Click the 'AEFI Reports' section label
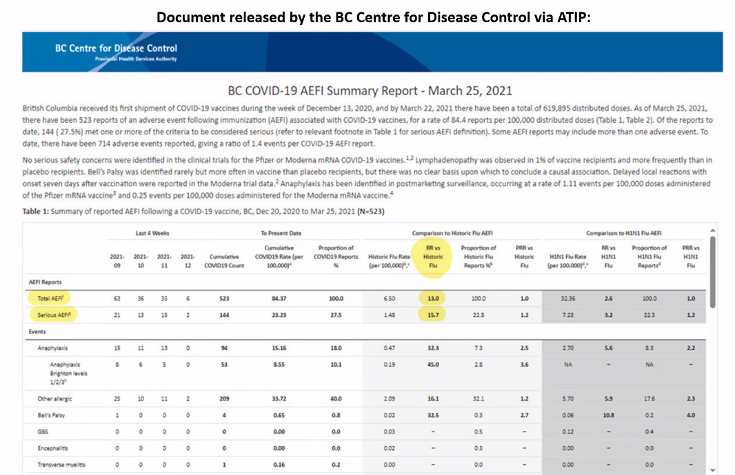 [x=45, y=282]
